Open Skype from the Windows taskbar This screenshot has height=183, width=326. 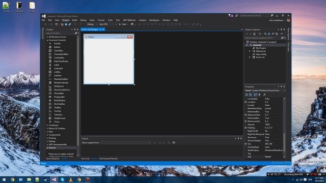tap(62, 179)
